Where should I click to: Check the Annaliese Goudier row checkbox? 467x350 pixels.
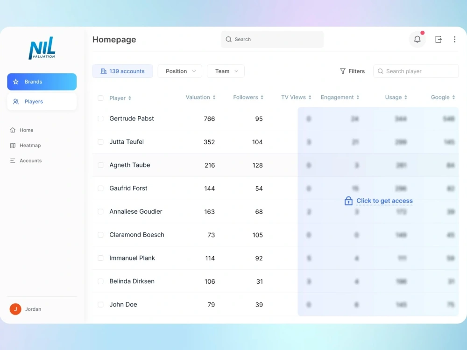coord(101,211)
